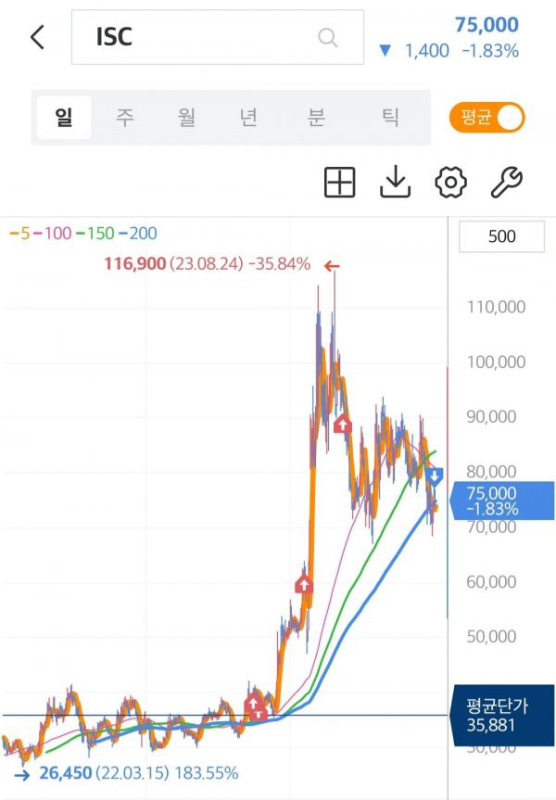Switch to the 일 daily tab
This screenshot has width=556, height=800.
click(x=64, y=118)
